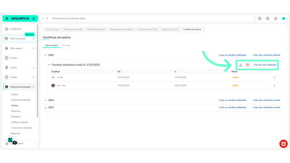Click the green help question icon
290x163 pixels.
coord(284,19)
